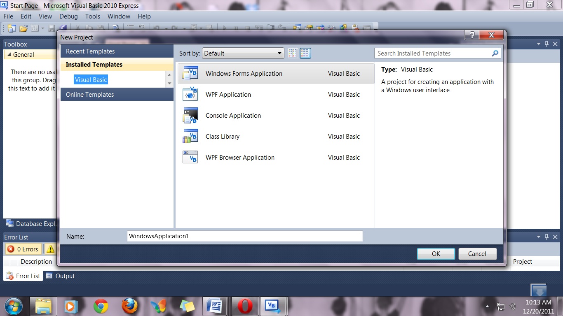563x316 pixels.
Task: Click the Windows Start button
Action: point(14,306)
